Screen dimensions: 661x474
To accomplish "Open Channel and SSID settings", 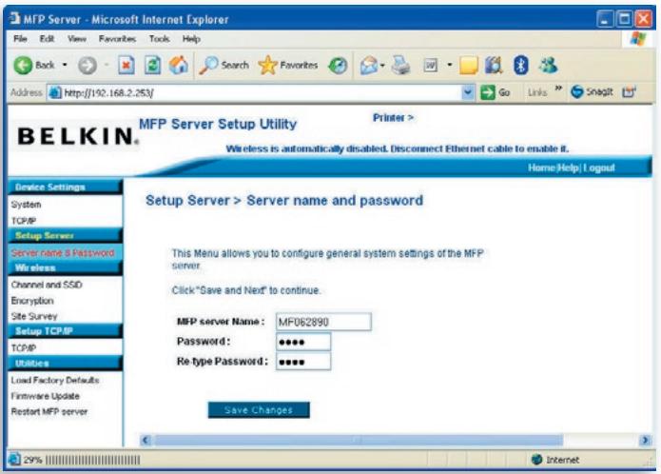I will pos(47,285).
